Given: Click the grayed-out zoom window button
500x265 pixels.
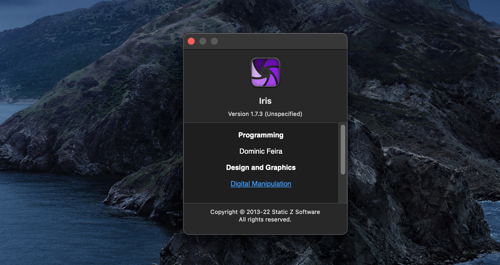Looking at the screenshot, I should tap(214, 41).
